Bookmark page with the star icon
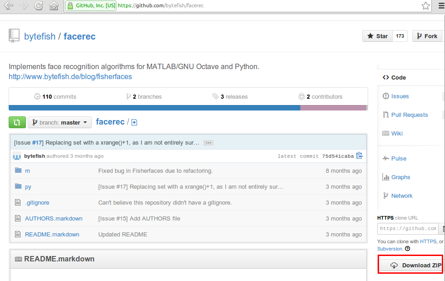Viewport: 445px width, 281px height. click(425, 5)
